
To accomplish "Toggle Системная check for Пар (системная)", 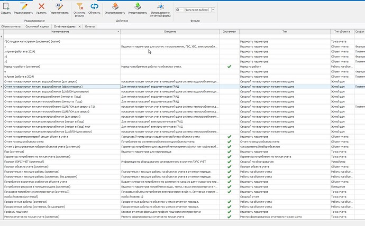I will click(x=229, y=152).
